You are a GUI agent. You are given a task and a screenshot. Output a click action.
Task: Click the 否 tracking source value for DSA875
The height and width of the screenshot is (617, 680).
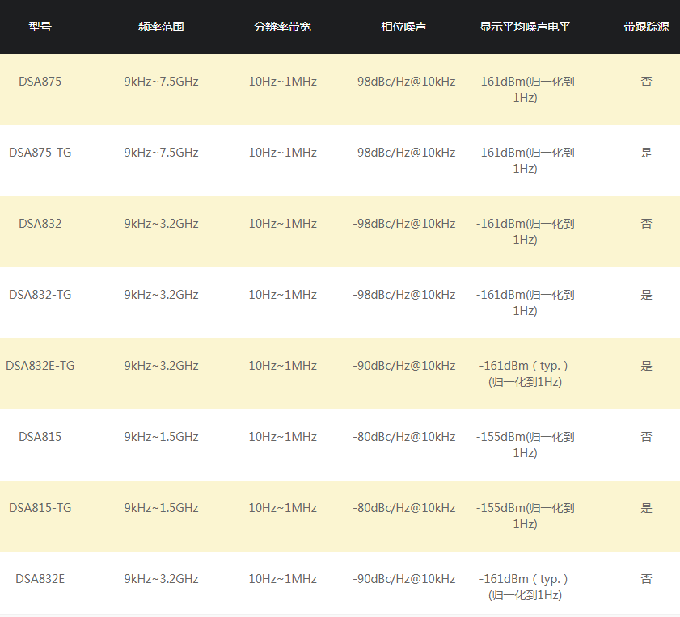click(646, 82)
